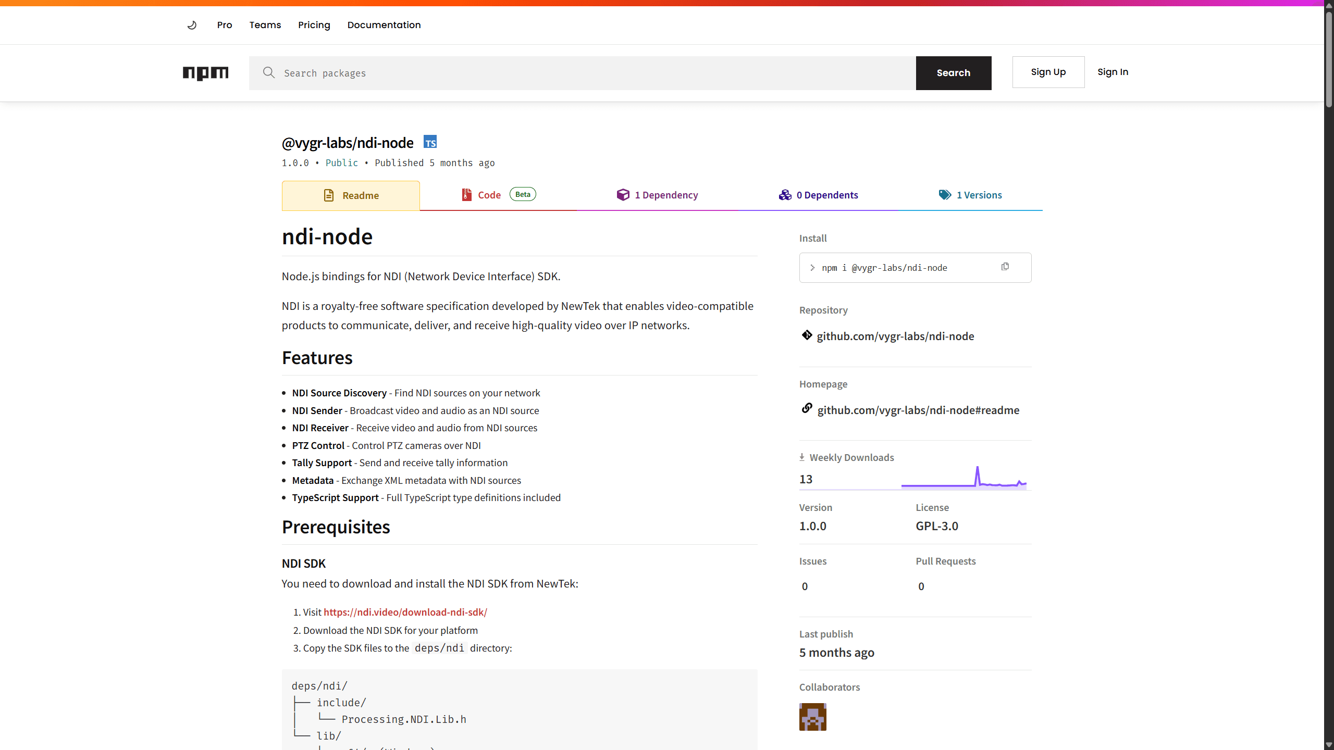The height and width of the screenshot is (750, 1334).
Task: Click the Public label under package name
Action: (x=342, y=163)
